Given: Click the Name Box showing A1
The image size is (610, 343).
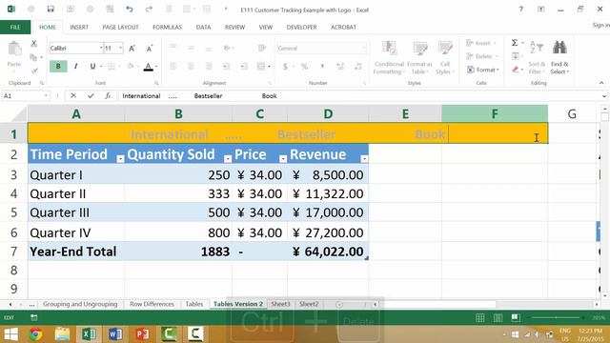Looking at the screenshot, I should (23, 95).
